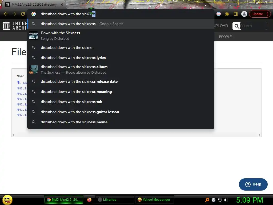Click the browser back arrow
Viewport: 273px width, 205px height.
[6, 14]
